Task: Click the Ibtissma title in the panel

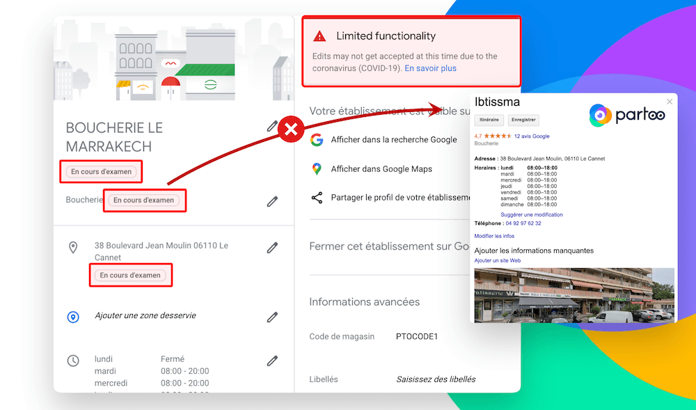Action: pyautogui.click(x=497, y=102)
